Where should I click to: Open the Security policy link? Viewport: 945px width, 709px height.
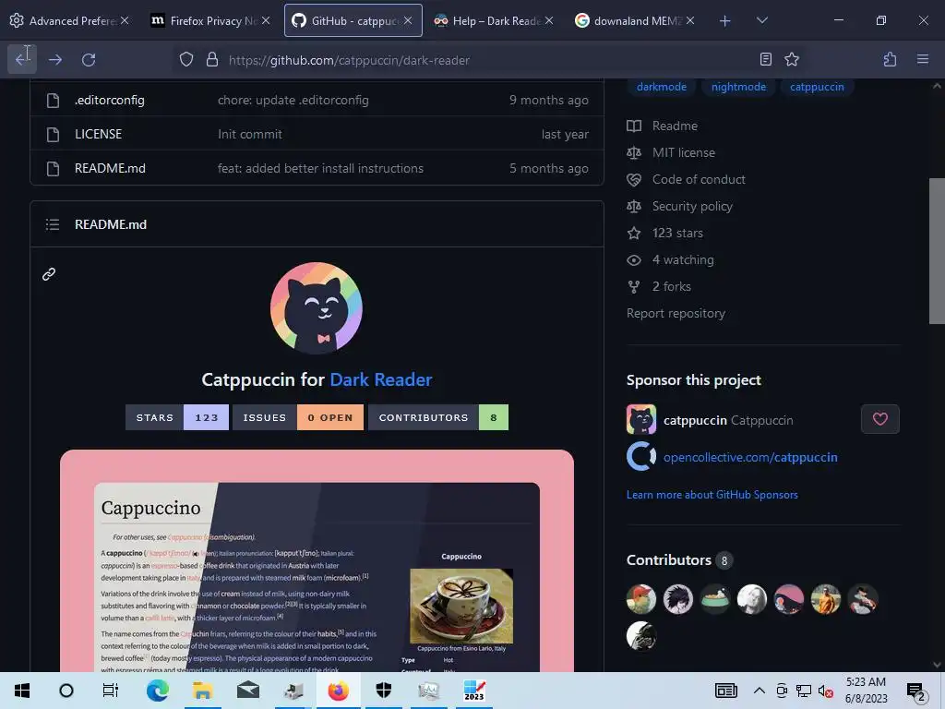[x=692, y=206]
